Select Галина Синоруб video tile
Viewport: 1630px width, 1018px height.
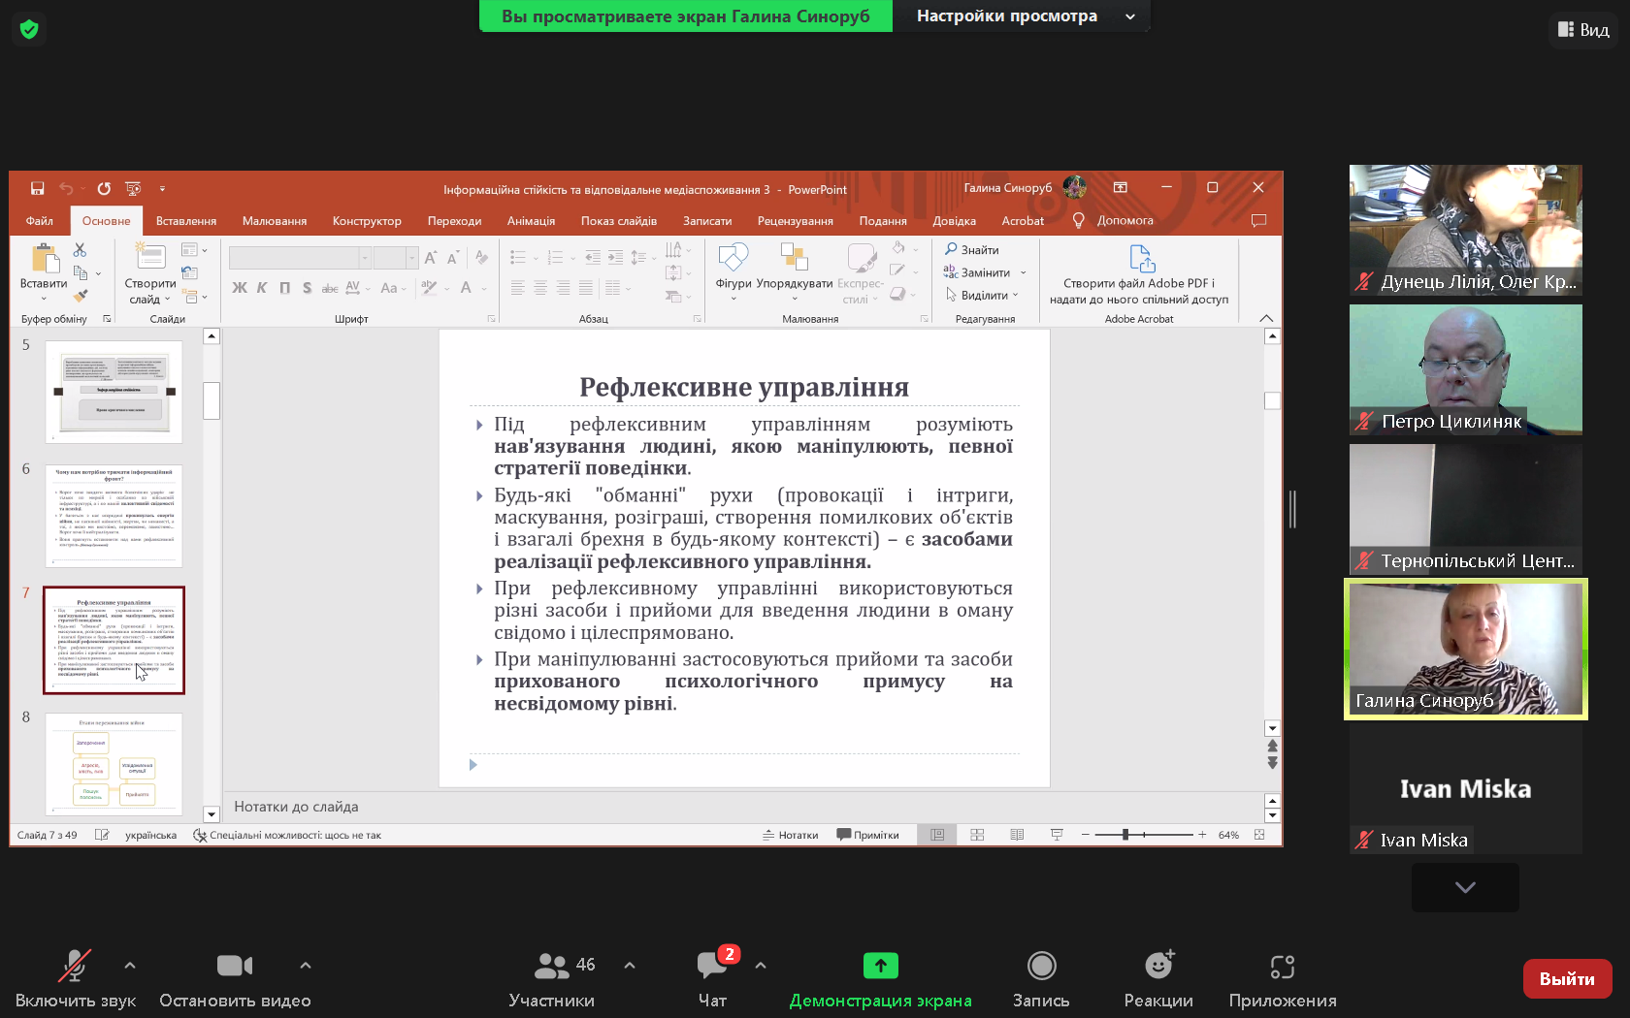click(x=1465, y=649)
